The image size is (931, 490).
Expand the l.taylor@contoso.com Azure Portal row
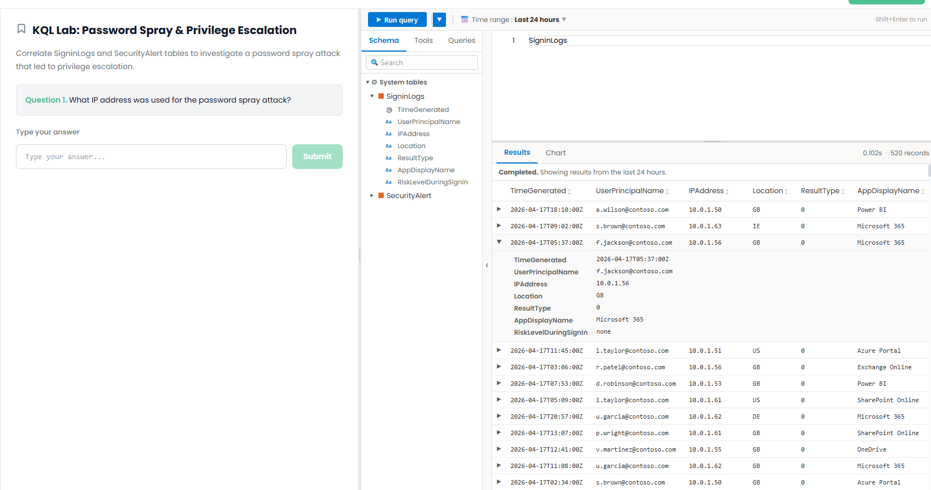tap(499, 350)
